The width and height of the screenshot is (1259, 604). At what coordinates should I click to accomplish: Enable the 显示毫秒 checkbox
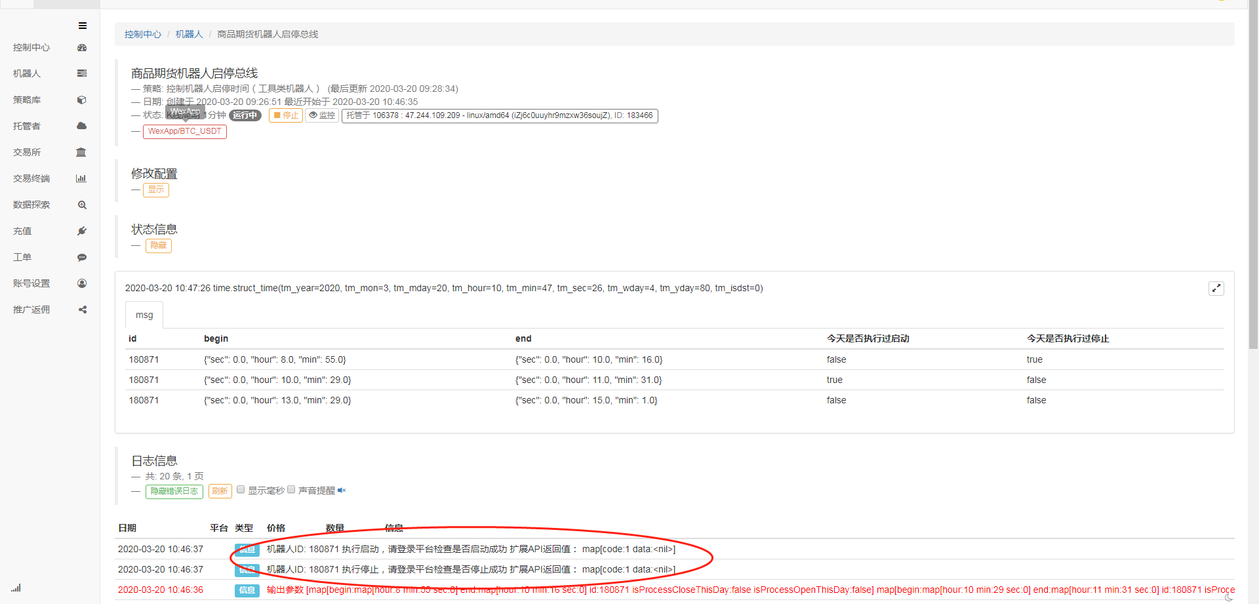[x=241, y=489]
